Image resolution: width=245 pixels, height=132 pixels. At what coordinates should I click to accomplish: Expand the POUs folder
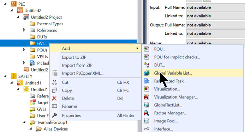[24, 50]
